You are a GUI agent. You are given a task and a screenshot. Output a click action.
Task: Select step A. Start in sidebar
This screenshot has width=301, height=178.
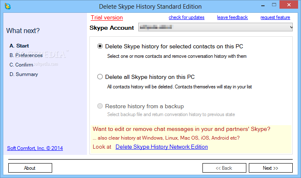click(19, 46)
